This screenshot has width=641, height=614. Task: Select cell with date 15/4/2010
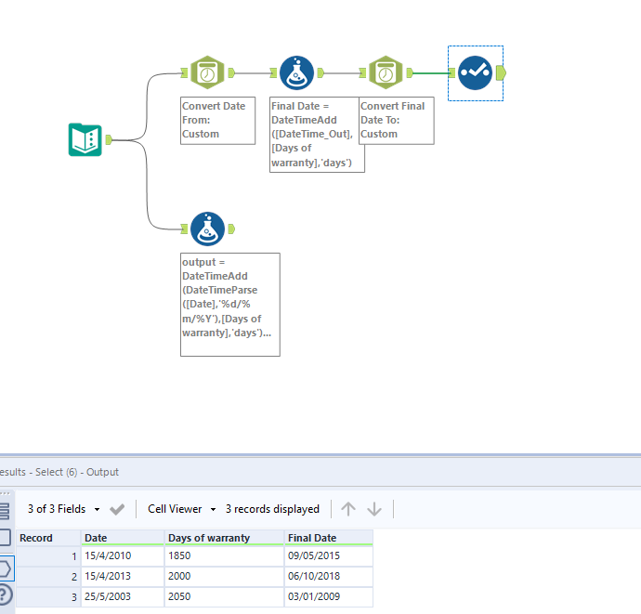[123, 556]
